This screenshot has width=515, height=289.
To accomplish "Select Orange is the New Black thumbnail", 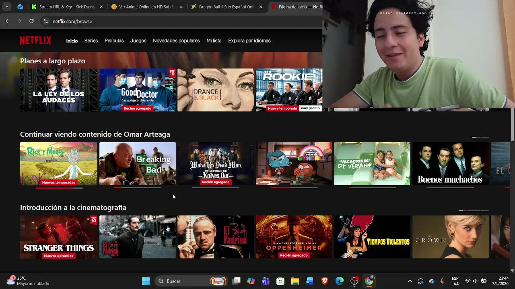I will click(x=216, y=90).
